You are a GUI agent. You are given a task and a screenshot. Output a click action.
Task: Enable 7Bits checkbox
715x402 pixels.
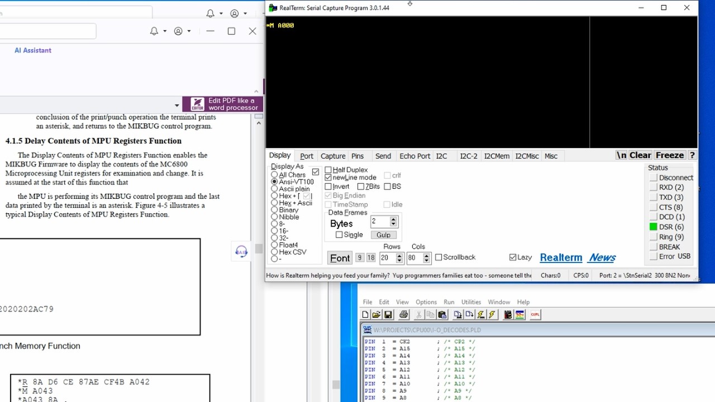[x=360, y=186]
